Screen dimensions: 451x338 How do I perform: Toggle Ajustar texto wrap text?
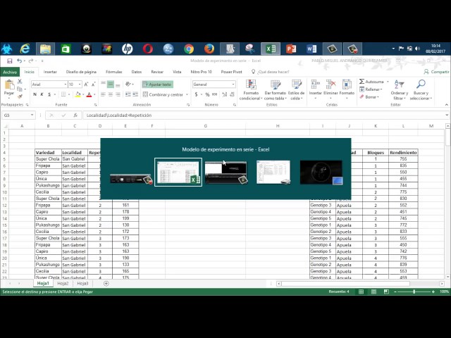(157, 84)
